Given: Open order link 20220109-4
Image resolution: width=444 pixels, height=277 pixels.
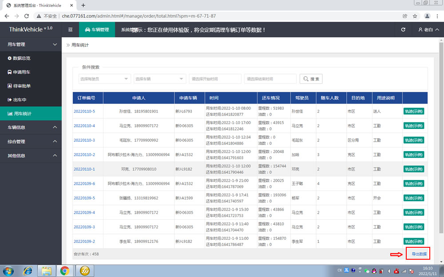Looking at the screenshot, I should 84,213.
